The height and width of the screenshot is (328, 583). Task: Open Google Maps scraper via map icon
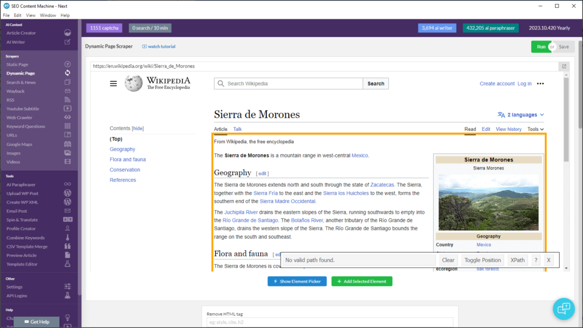coord(67,144)
